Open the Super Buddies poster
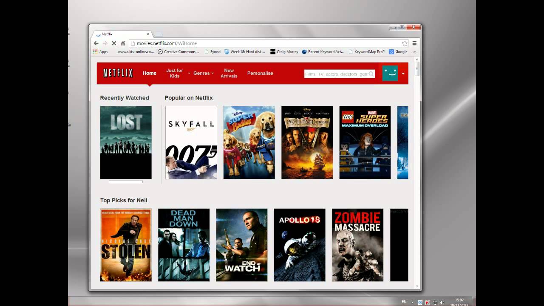Screen dimensions: 544x306 tap(249, 142)
